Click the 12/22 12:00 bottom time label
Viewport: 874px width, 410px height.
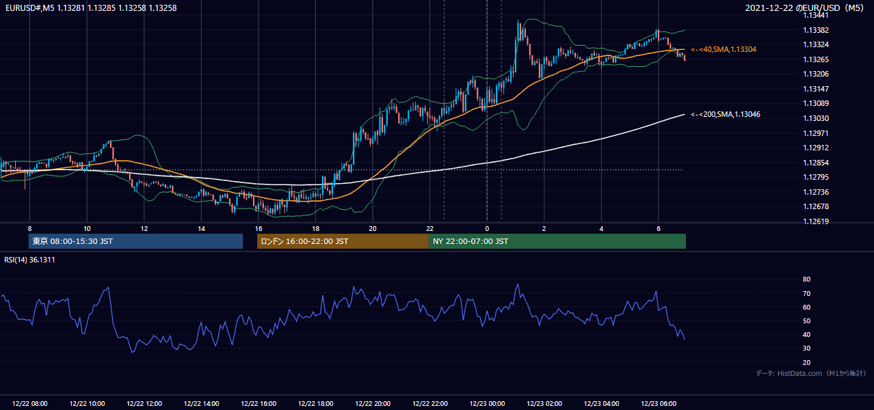(x=144, y=404)
